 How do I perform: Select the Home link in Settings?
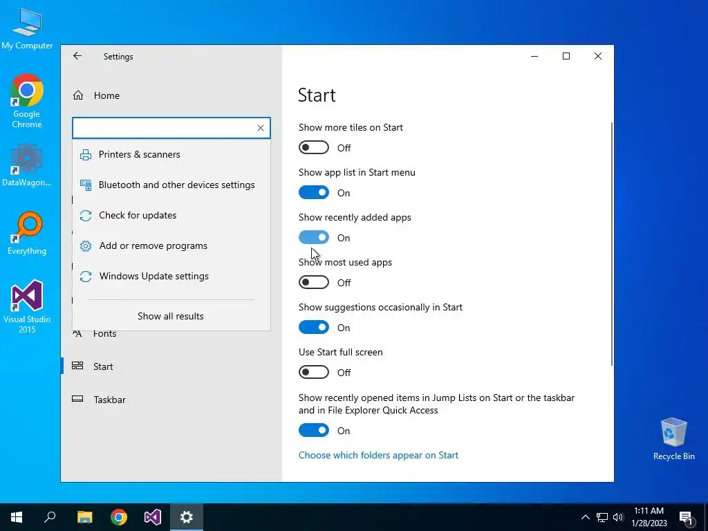106,95
